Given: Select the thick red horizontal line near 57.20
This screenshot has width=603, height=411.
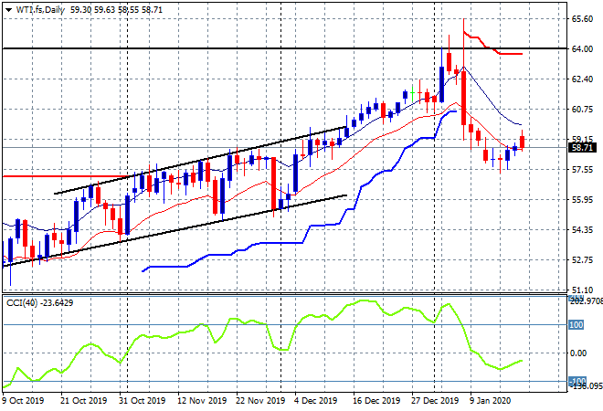Looking at the screenshot, I should click(66, 176).
